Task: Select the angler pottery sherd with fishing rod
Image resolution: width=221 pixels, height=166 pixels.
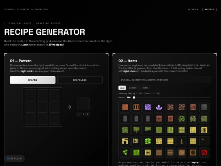Action: click(x=193, y=107)
